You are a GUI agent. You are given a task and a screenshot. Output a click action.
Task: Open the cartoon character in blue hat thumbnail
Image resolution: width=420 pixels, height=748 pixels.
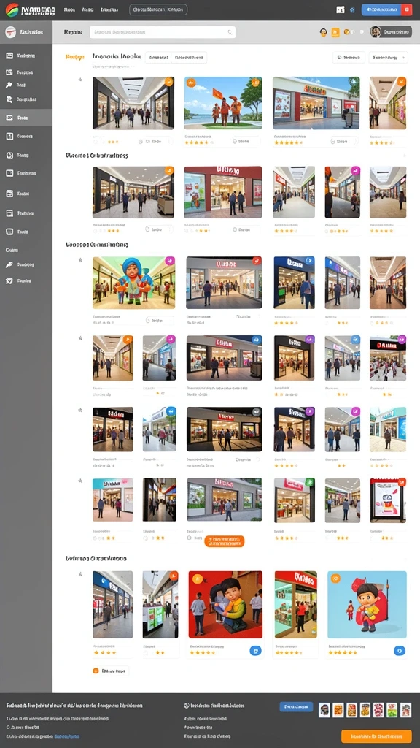134,283
